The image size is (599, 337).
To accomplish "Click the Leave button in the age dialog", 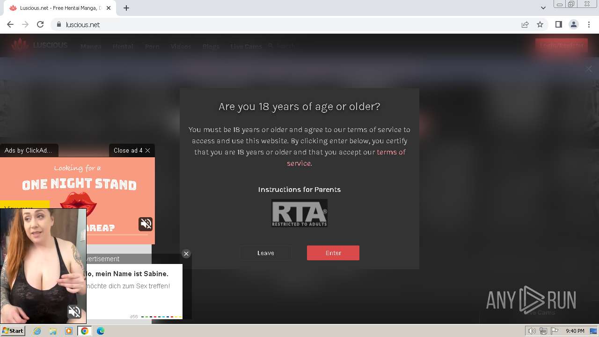I will click(x=266, y=253).
